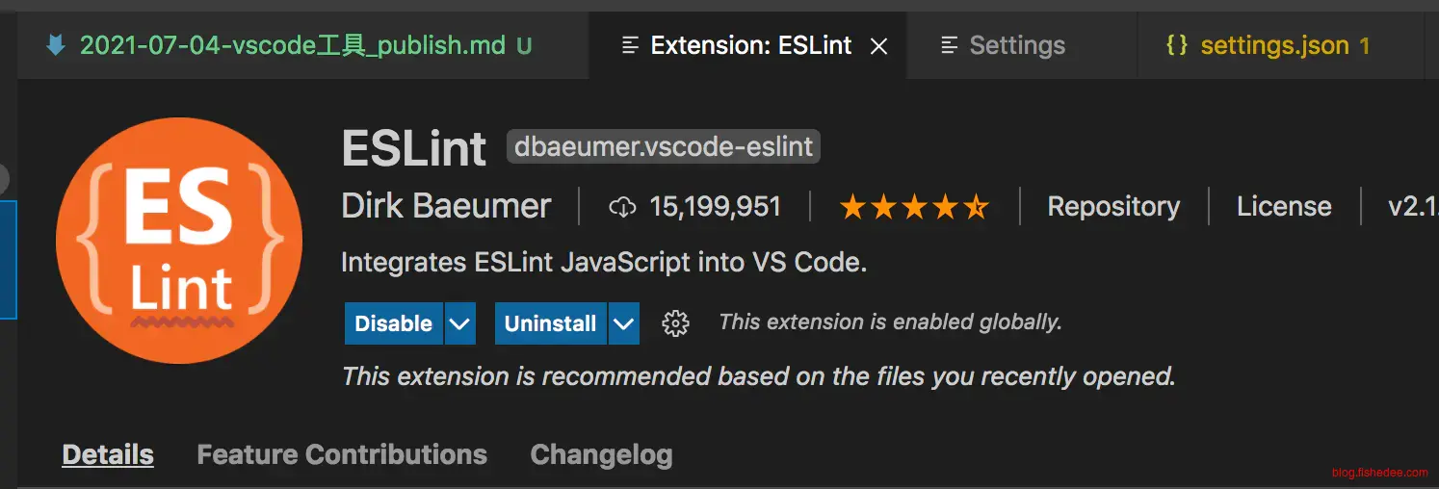
Task: Uninstall the ESLint extension
Action: click(550, 323)
